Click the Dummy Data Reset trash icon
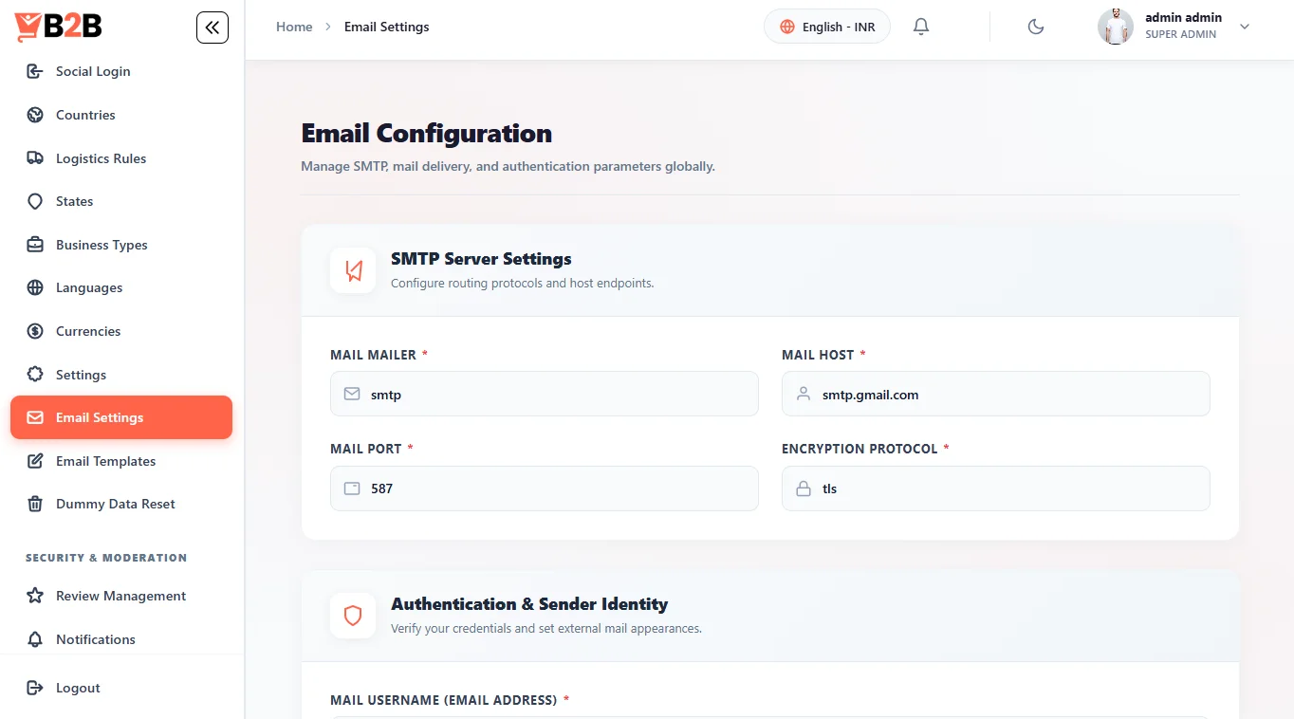The height and width of the screenshot is (719, 1294). coord(35,504)
